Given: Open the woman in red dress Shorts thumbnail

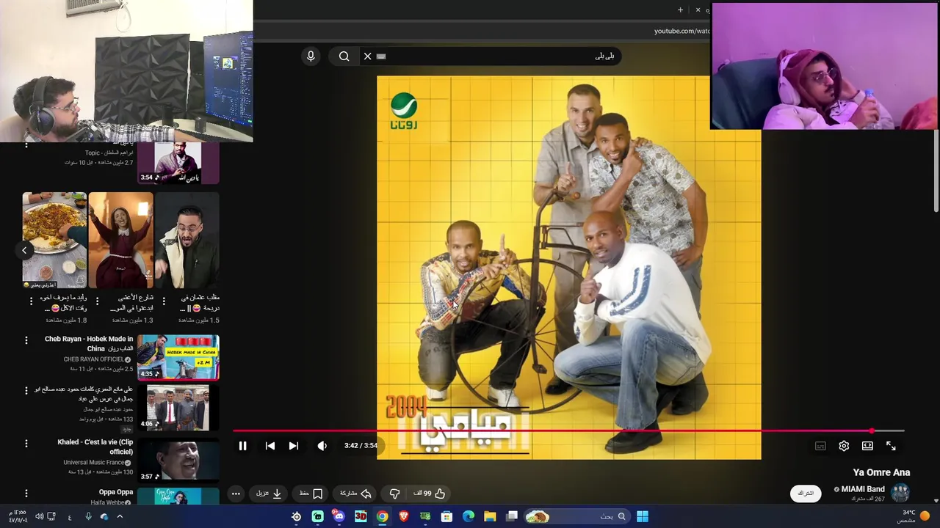Looking at the screenshot, I should pos(121,241).
